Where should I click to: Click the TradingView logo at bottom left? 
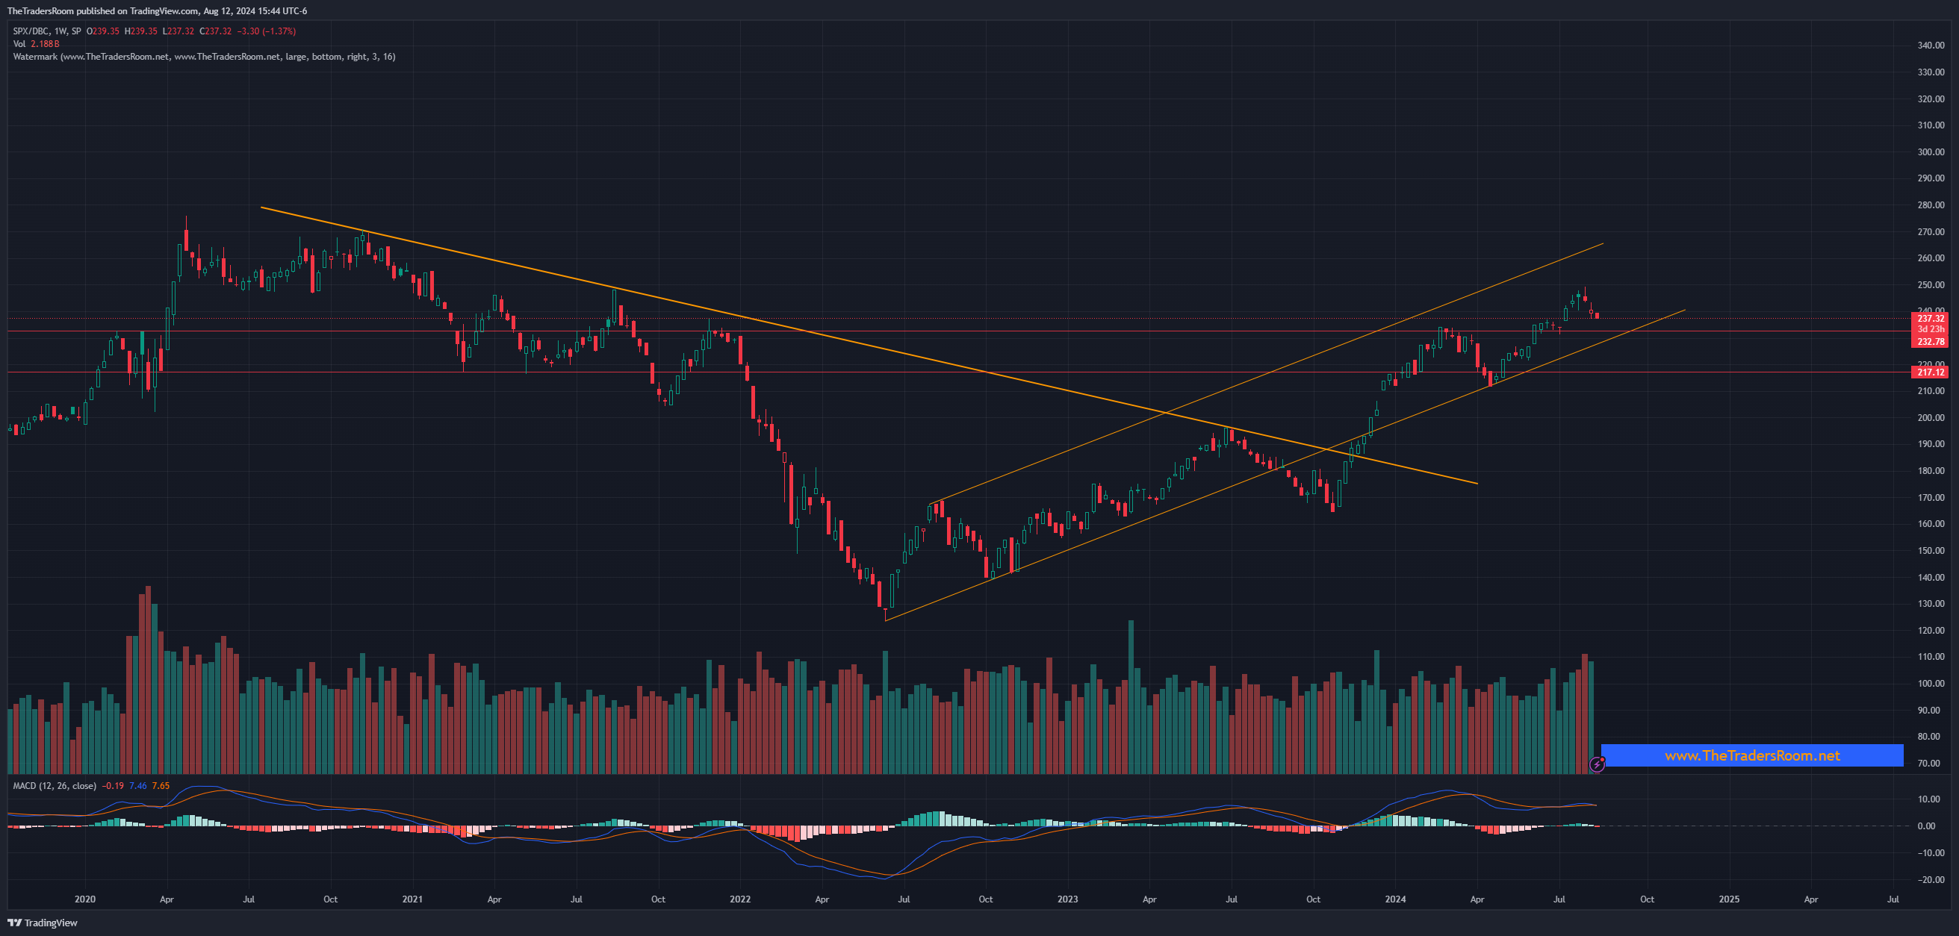43,923
